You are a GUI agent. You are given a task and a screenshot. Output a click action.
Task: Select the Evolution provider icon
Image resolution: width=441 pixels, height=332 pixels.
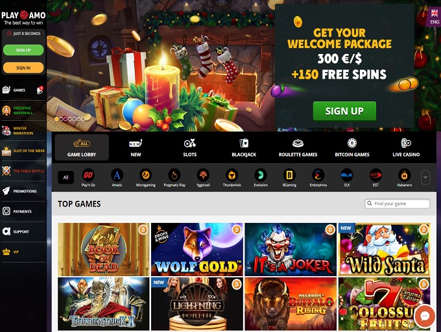[261, 175]
